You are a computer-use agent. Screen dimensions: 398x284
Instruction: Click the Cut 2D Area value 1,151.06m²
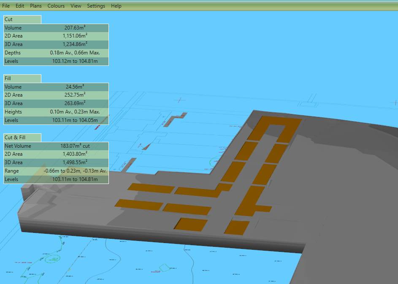[x=75, y=36]
